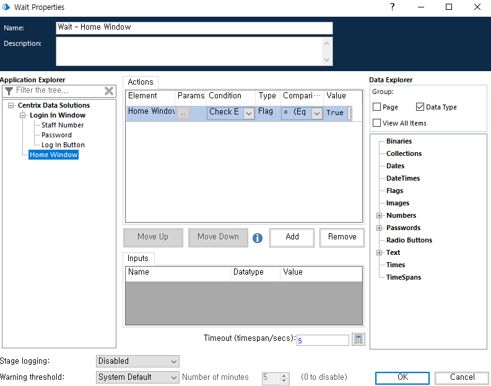Expand the Passwords data group
The image size is (491, 386).
(x=379, y=228)
